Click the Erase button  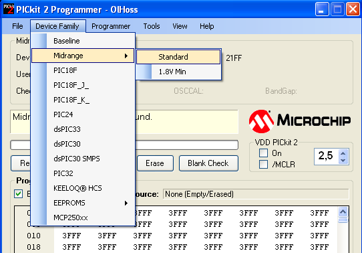click(x=155, y=163)
